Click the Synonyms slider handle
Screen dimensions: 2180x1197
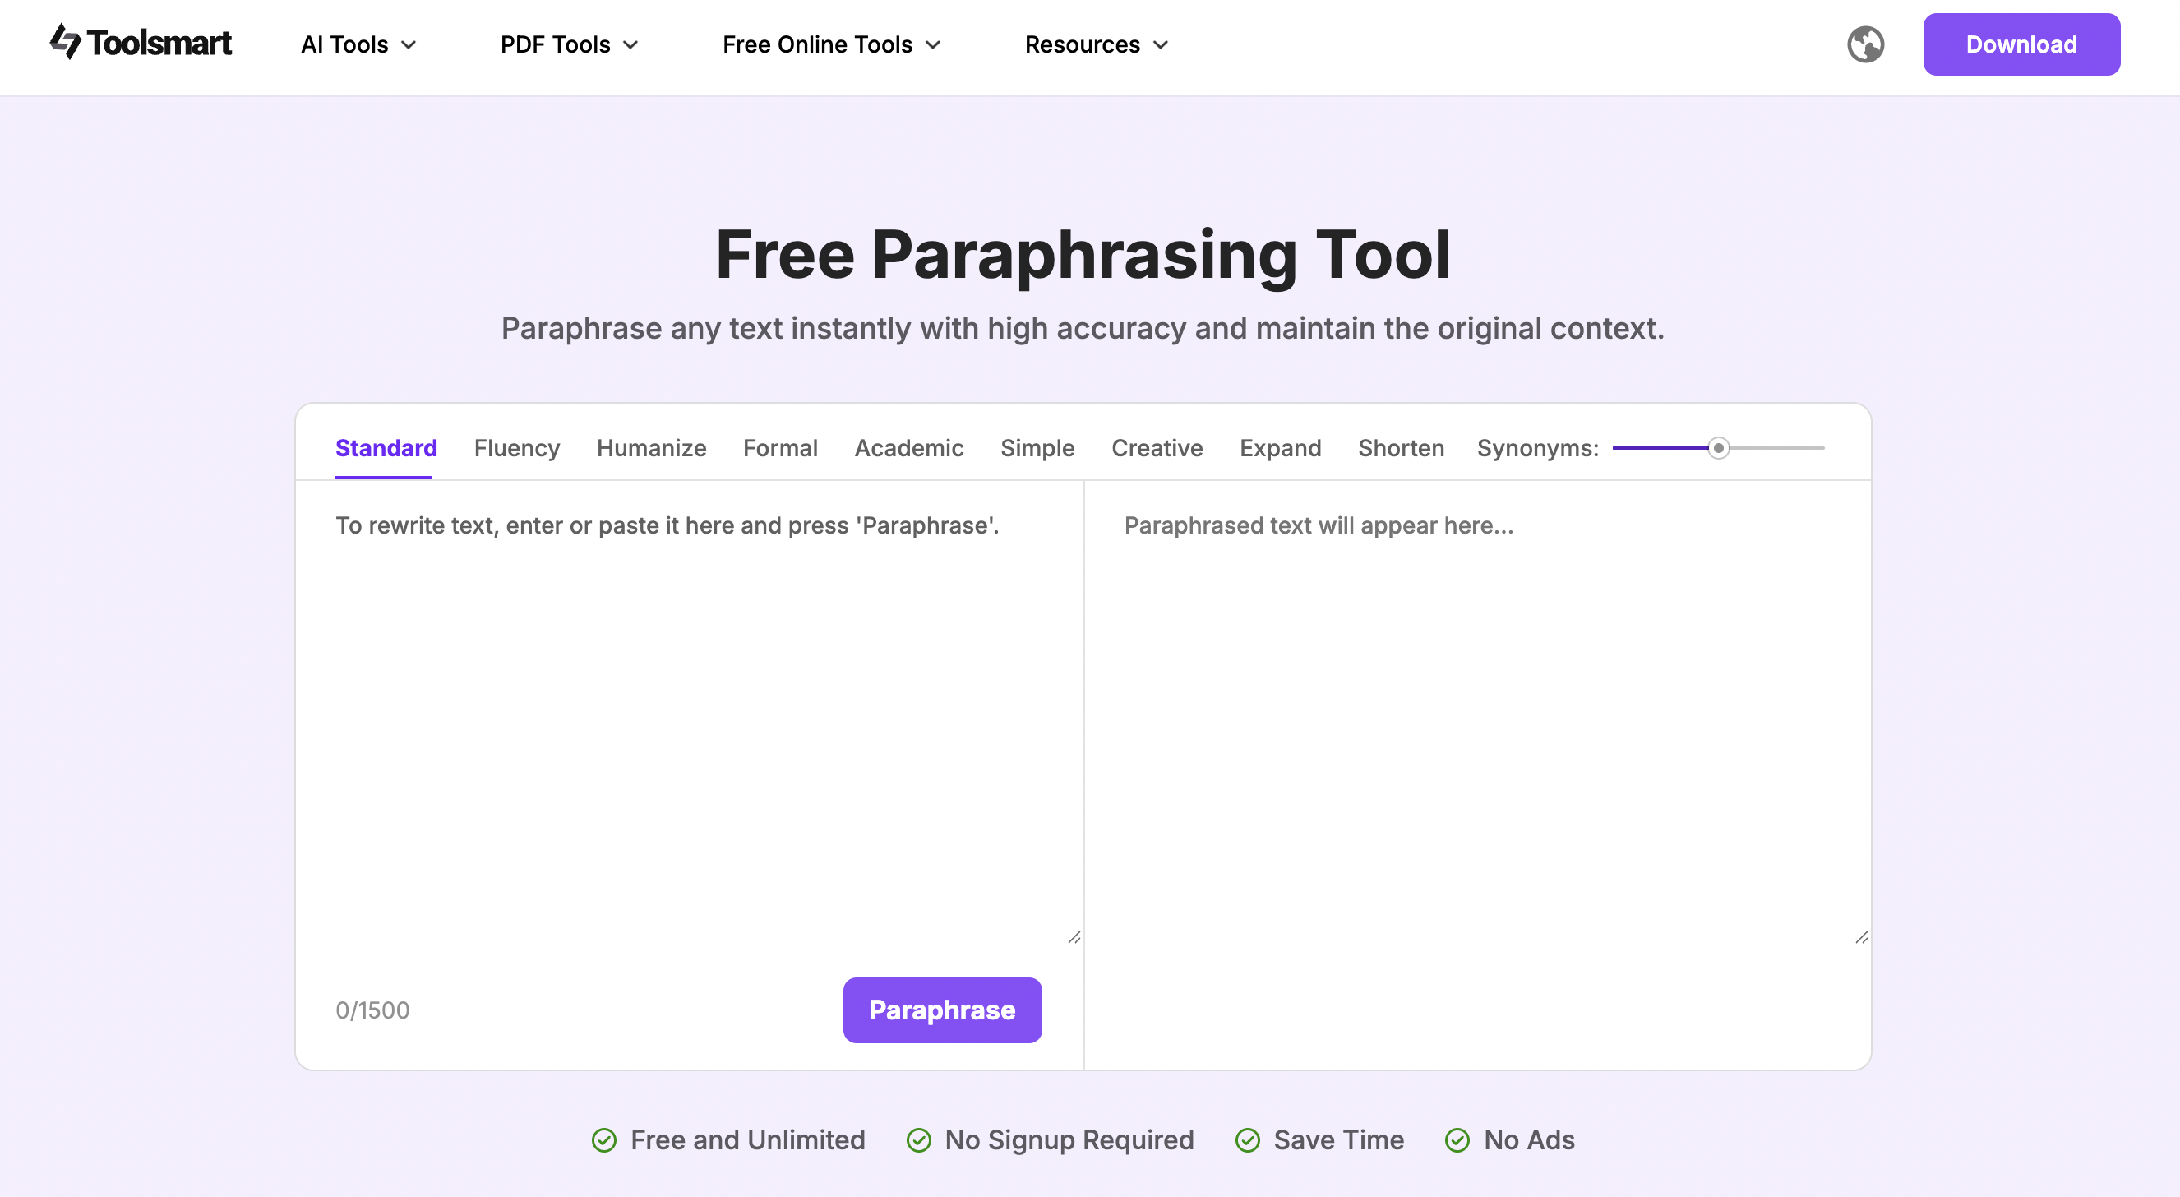(1718, 448)
